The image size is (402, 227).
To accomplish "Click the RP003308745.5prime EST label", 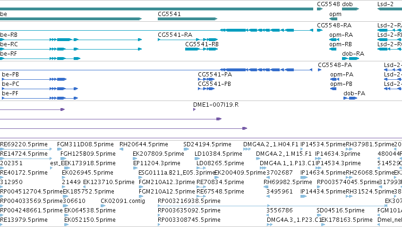I will point(189,220).
